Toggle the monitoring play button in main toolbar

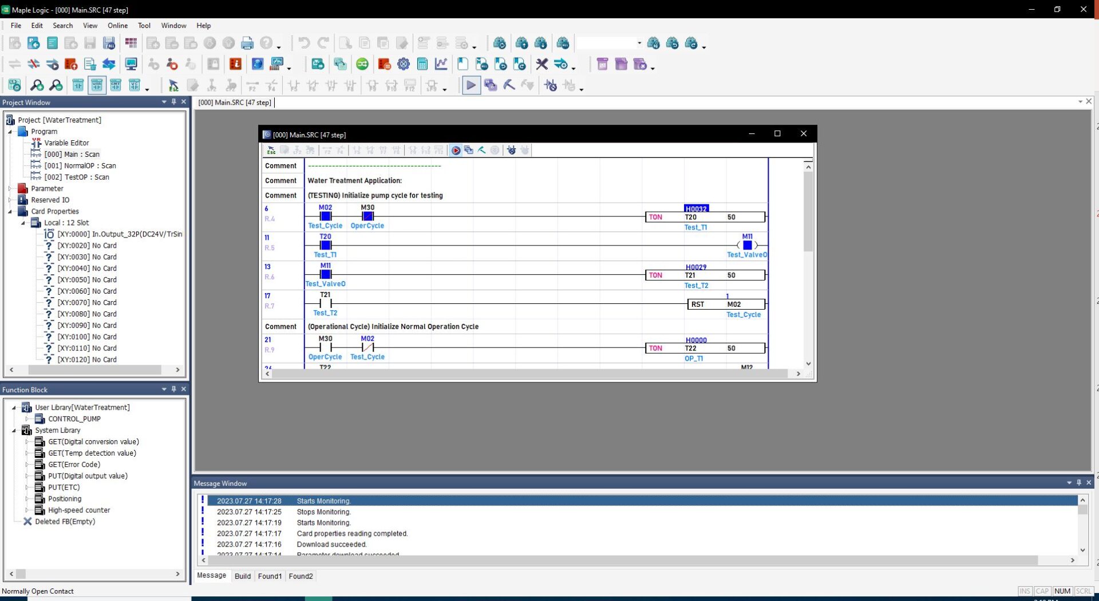click(x=471, y=86)
